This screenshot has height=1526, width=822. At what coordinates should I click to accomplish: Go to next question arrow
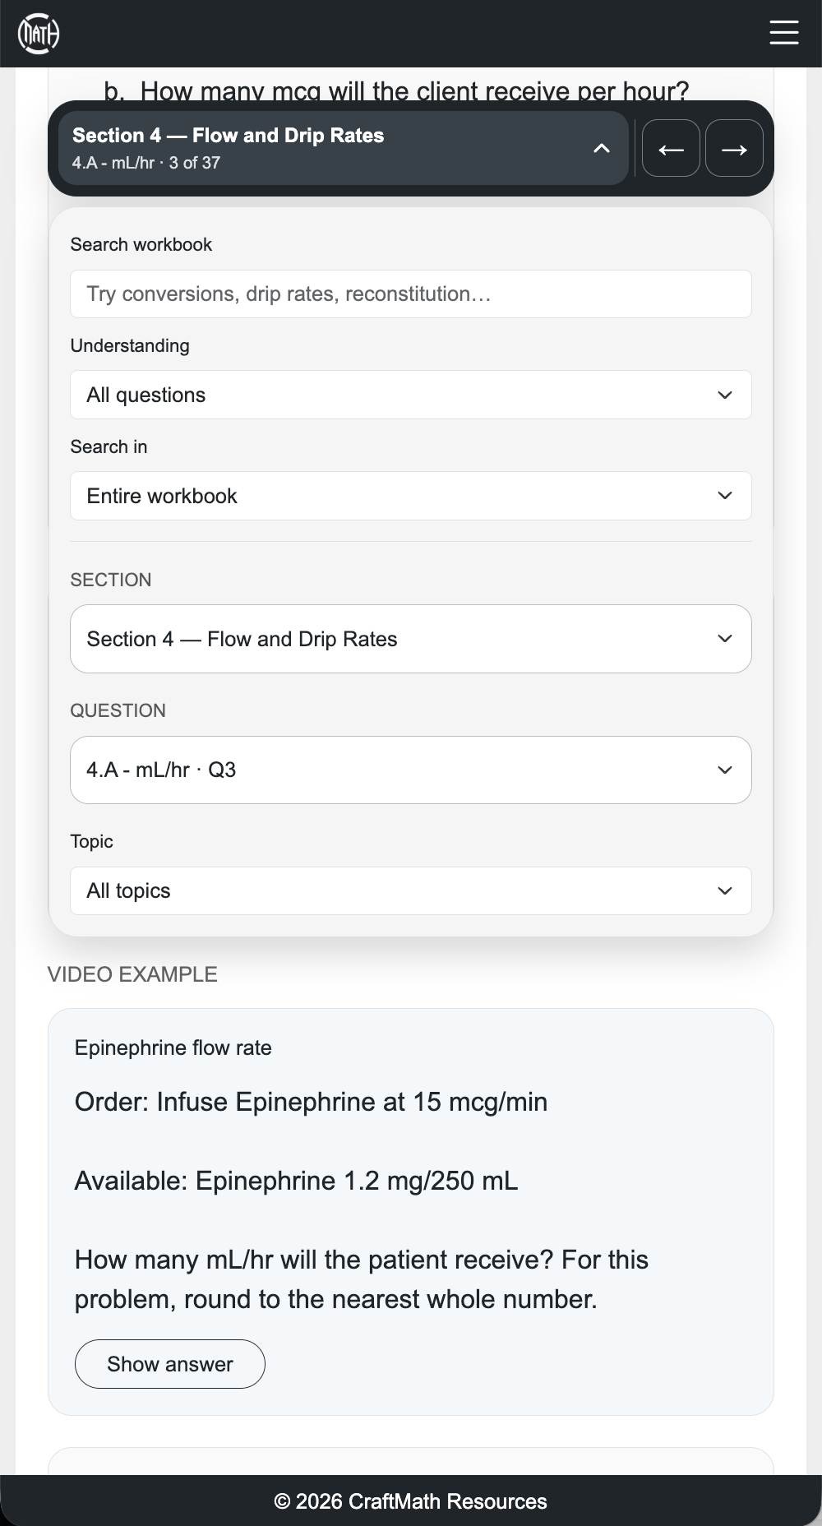734,148
